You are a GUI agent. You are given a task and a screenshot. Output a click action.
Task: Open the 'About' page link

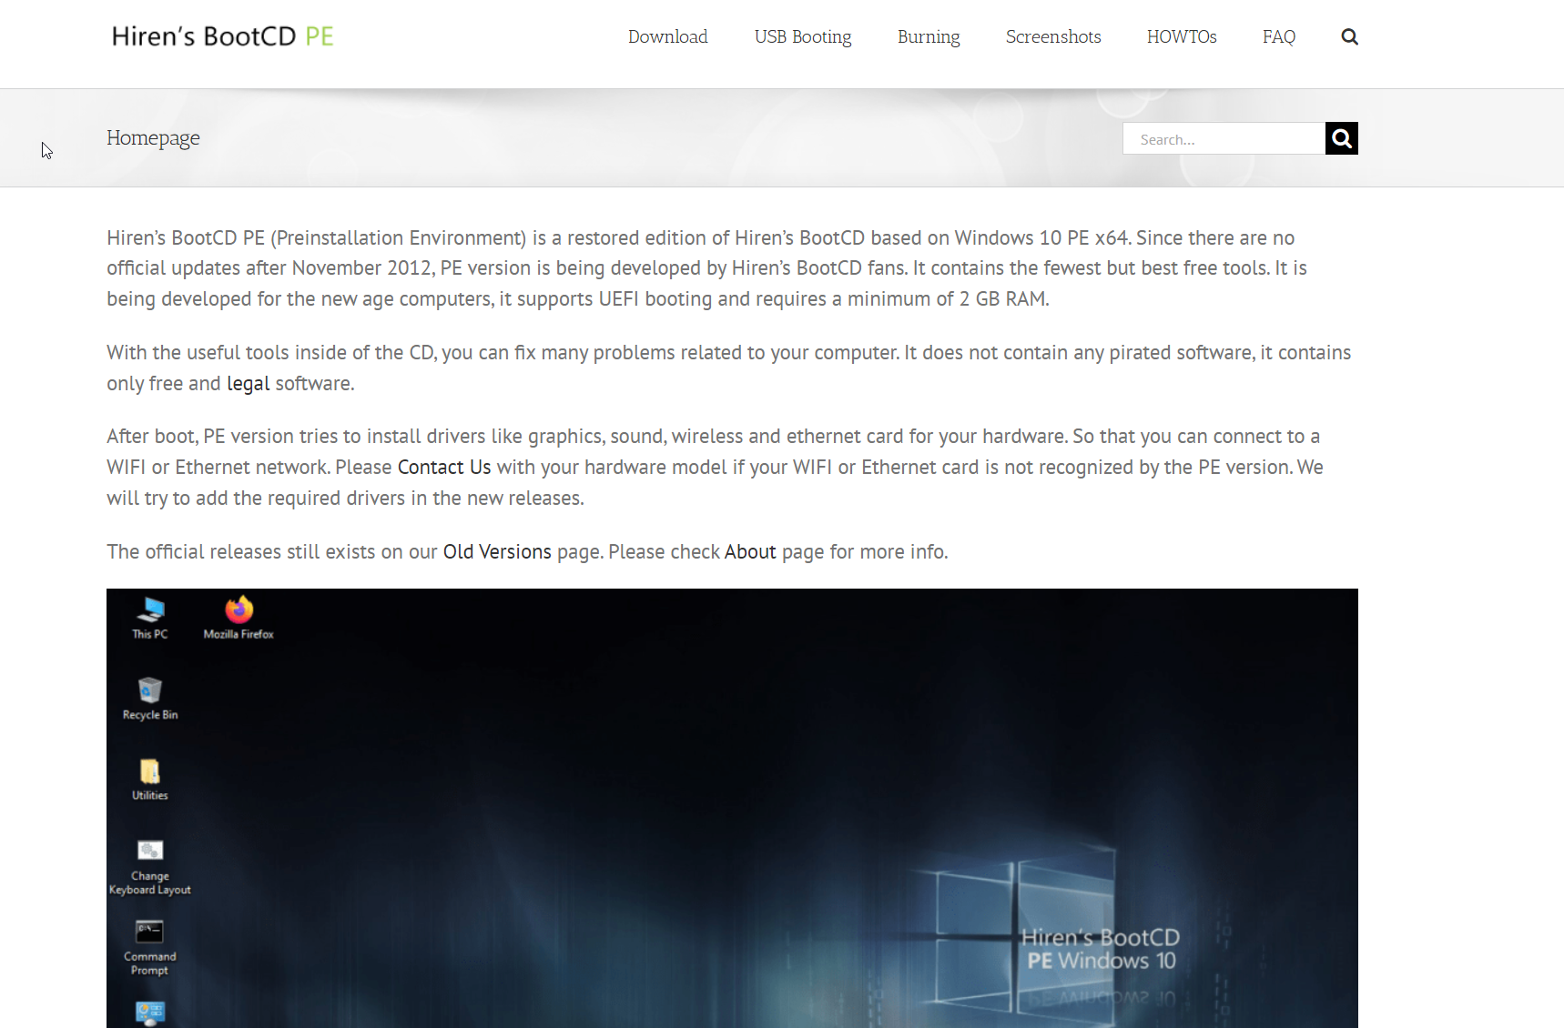(x=750, y=552)
